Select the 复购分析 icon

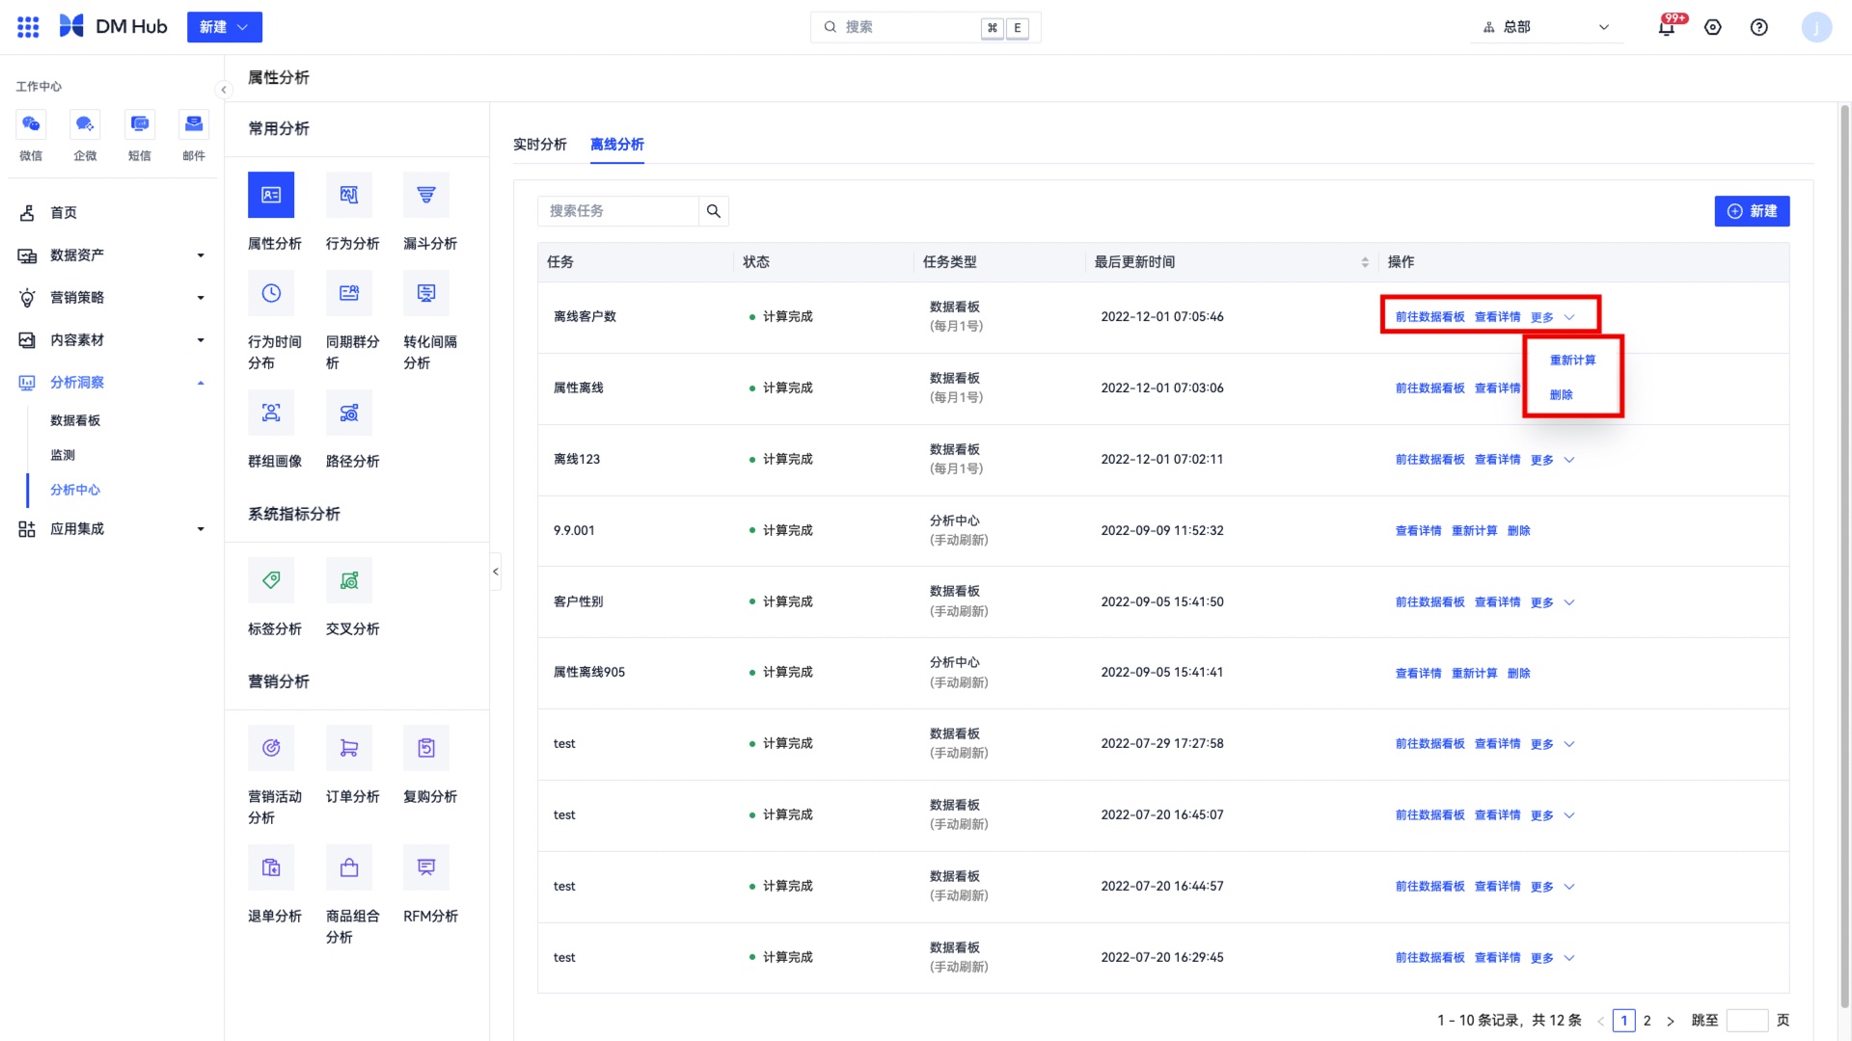point(426,748)
